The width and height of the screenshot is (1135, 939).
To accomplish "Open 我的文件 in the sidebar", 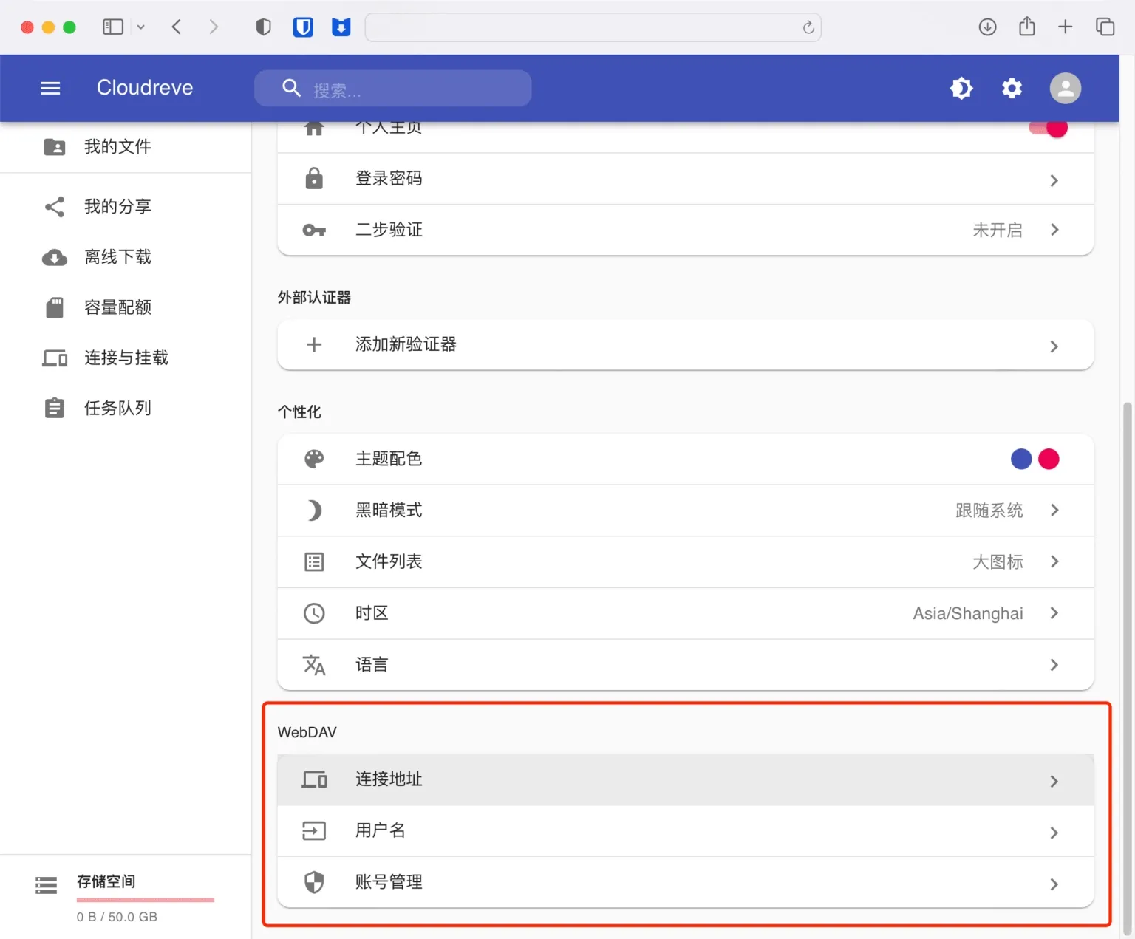I will [x=126, y=147].
